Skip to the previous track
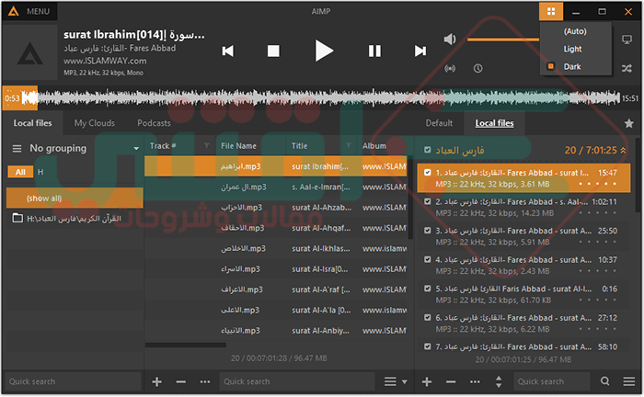The height and width of the screenshot is (397, 644). click(x=227, y=51)
